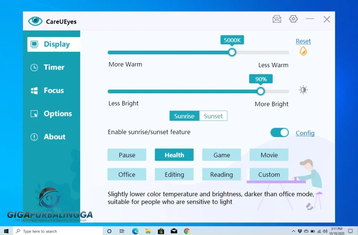
Task: Expand hidden system tray icons
Action: coord(294,231)
